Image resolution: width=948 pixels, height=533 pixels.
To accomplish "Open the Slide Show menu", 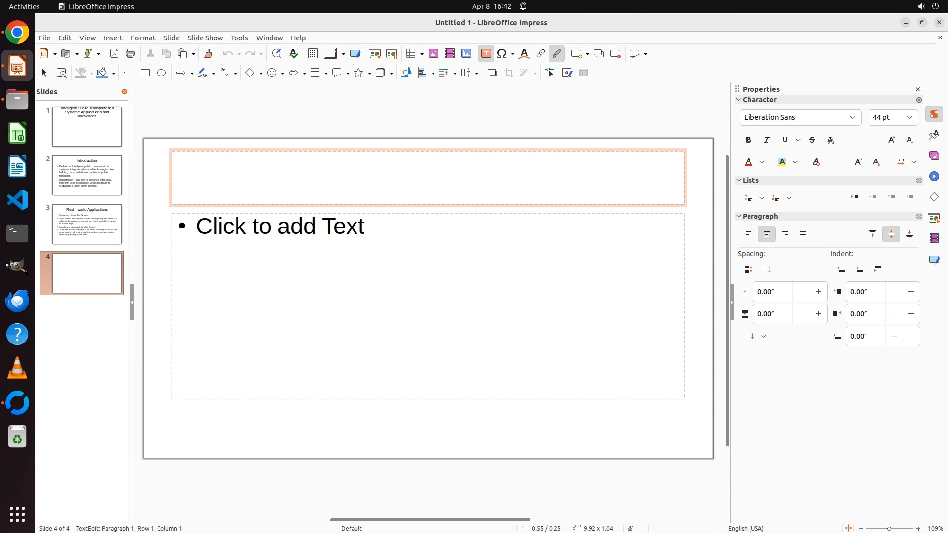I will [205, 38].
